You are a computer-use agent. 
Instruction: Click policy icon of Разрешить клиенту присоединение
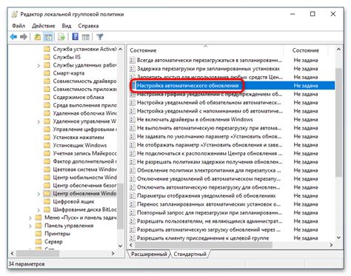[x=133, y=238]
